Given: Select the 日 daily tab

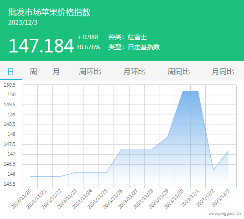Looking at the screenshot, I should click(11, 72).
